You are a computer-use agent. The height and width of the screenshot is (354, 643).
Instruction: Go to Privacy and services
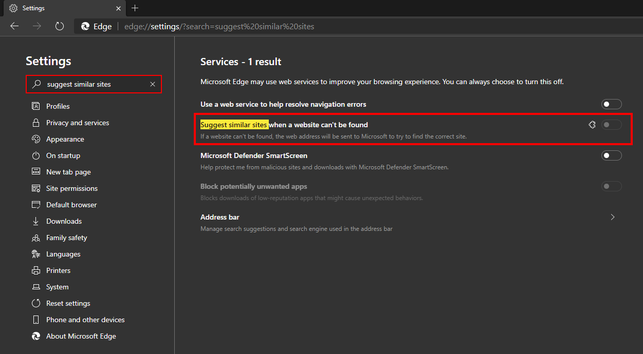click(x=78, y=123)
